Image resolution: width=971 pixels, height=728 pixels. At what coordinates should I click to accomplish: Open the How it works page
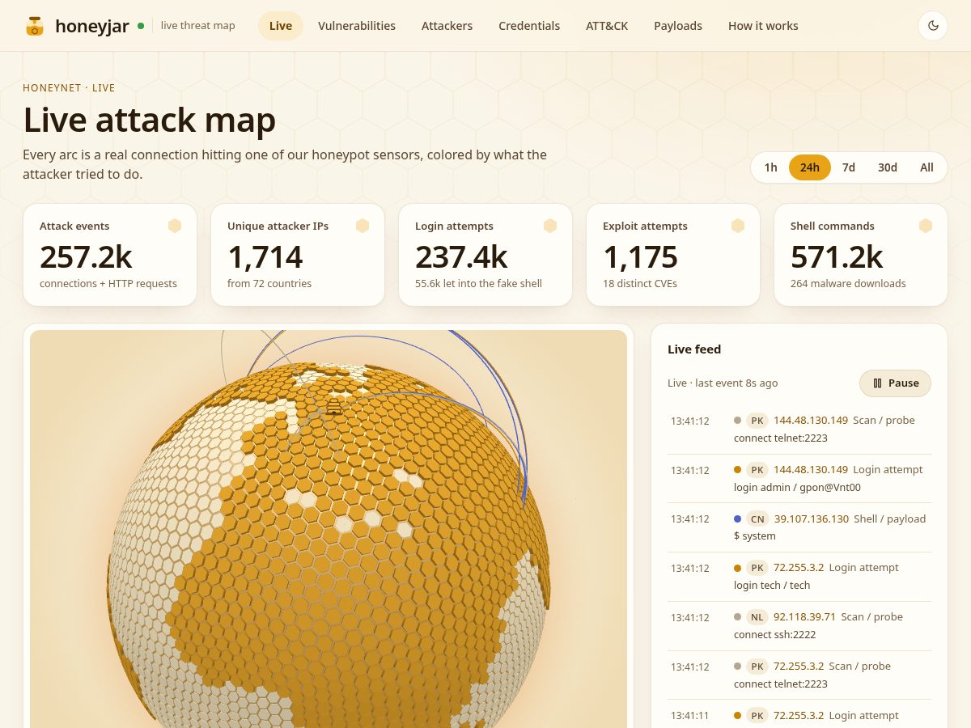[763, 26]
